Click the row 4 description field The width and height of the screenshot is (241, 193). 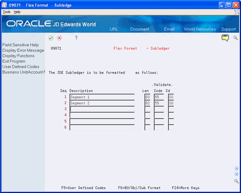tap(102, 115)
